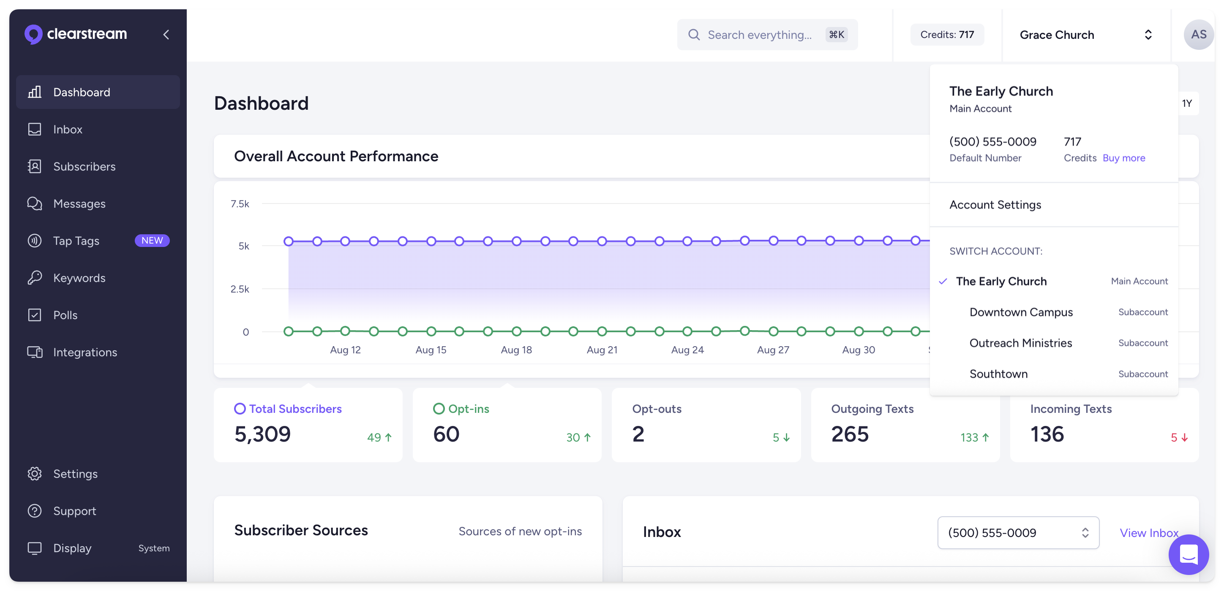Select the Outgoing Texts metric card
The width and height of the screenshot is (1224, 591).
(x=905, y=425)
